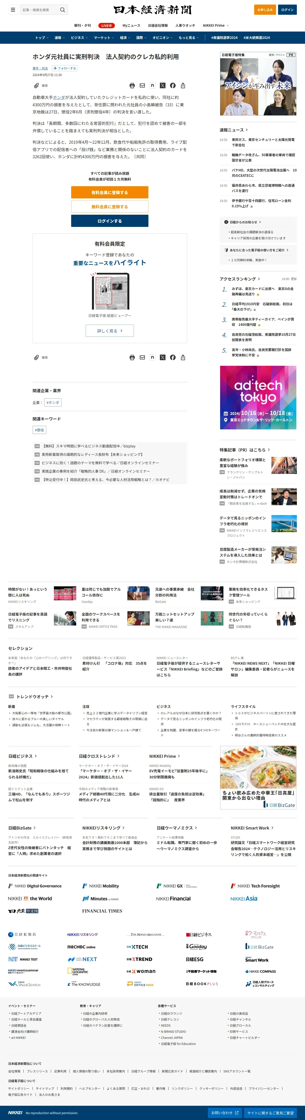This screenshot has width=305, height=1120.
Task: Click the bottom share/export icon
Action: 183,357
